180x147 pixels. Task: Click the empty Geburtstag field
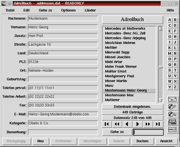click(x=63, y=79)
